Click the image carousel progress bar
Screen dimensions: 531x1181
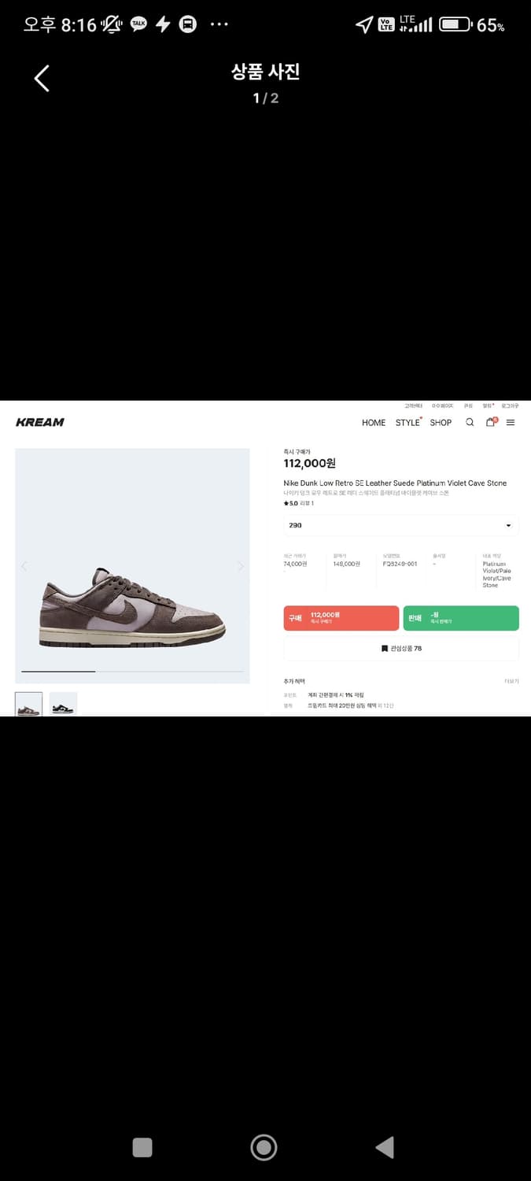coord(132,672)
